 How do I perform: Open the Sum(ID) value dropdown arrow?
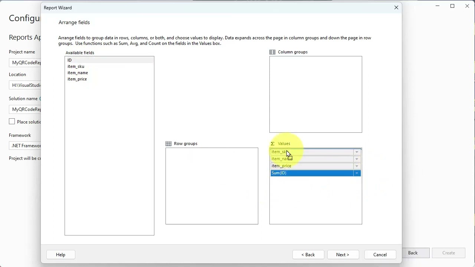point(357,173)
